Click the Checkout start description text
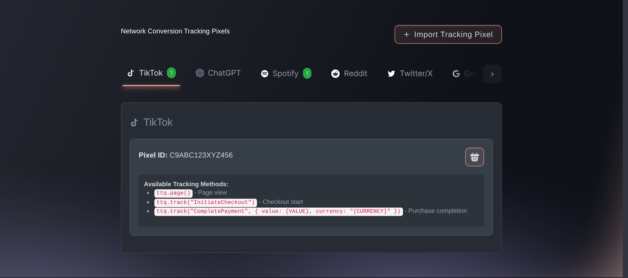 coord(283,202)
